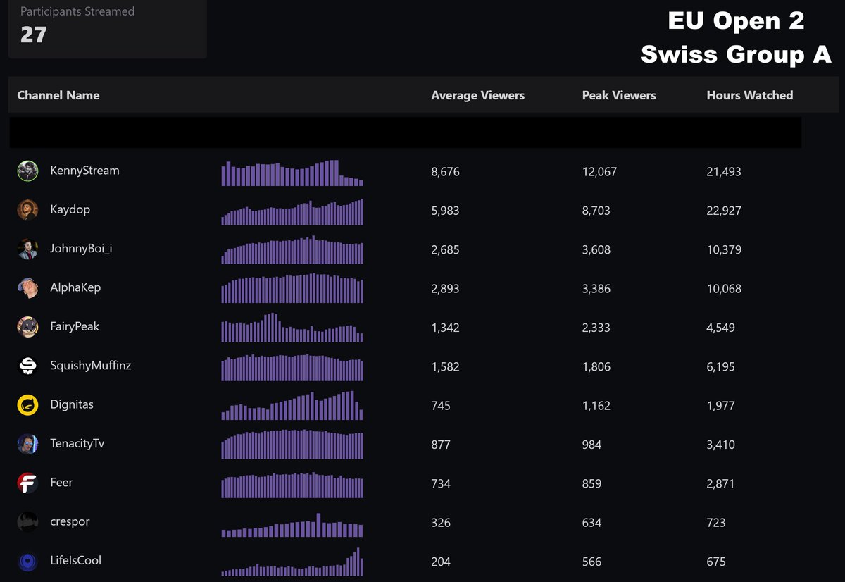Select Dignitas's peak viewers 1,162
Viewport: 845px width, 582px height.
pyautogui.click(x=596, y=406)
